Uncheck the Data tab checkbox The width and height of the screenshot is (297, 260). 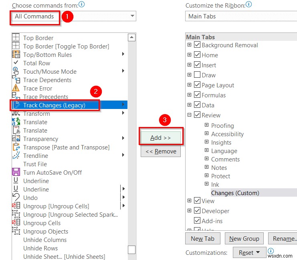[x=197, y=105]
